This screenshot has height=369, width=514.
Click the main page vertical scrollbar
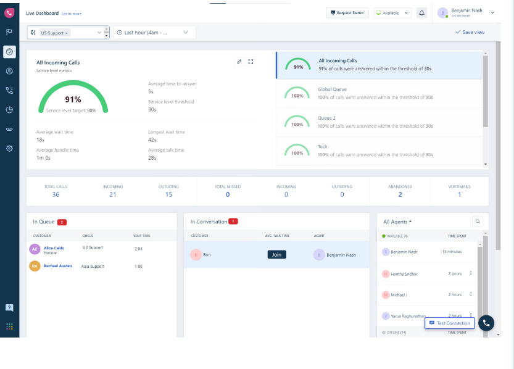[x=498, y=146]
